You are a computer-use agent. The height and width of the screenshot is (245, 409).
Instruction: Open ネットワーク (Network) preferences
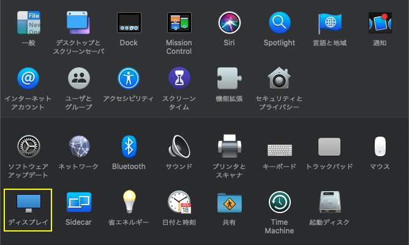pyautogui.click(x=79, y=146)
